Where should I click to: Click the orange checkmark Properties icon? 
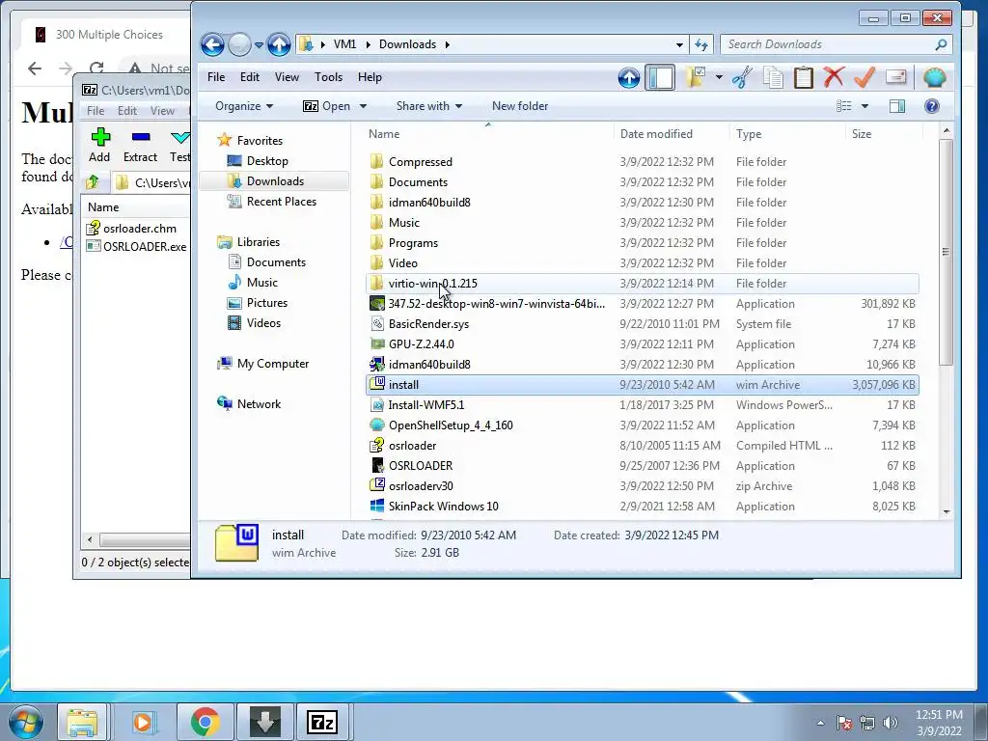(864, 77)
